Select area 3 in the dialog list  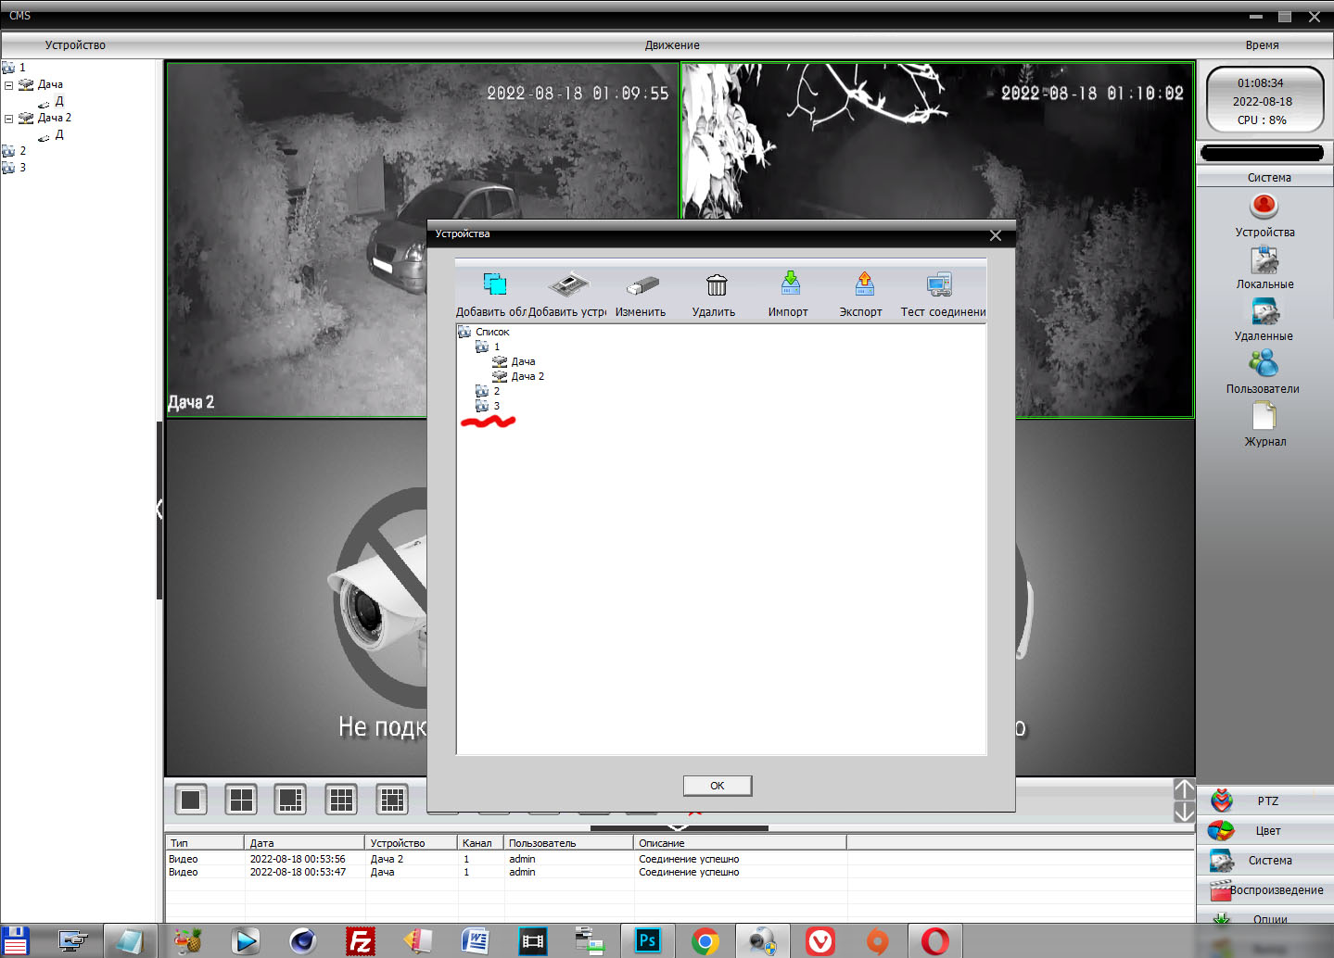click(496, 406)
